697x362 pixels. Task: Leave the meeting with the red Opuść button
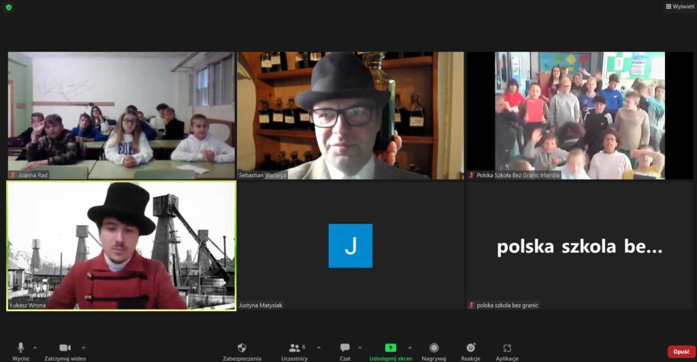[x=681, y=351]
